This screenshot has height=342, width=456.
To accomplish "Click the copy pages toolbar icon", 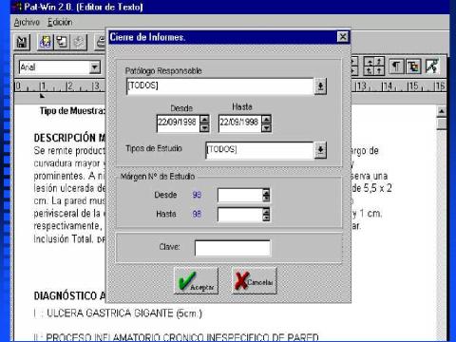I will point(62,42).
